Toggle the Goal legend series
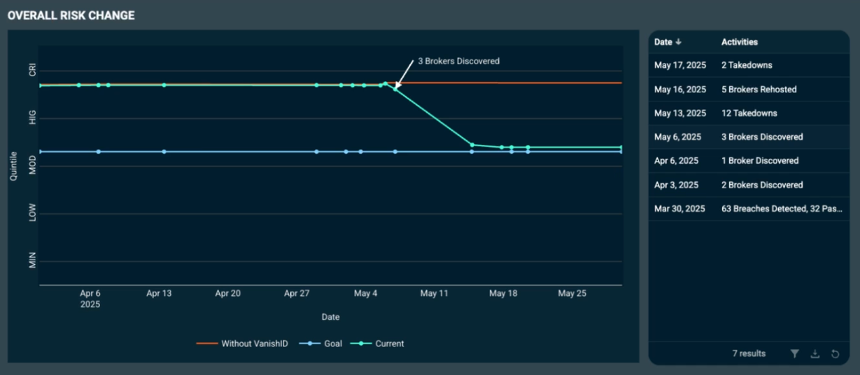860x375 pixels. 320,344
